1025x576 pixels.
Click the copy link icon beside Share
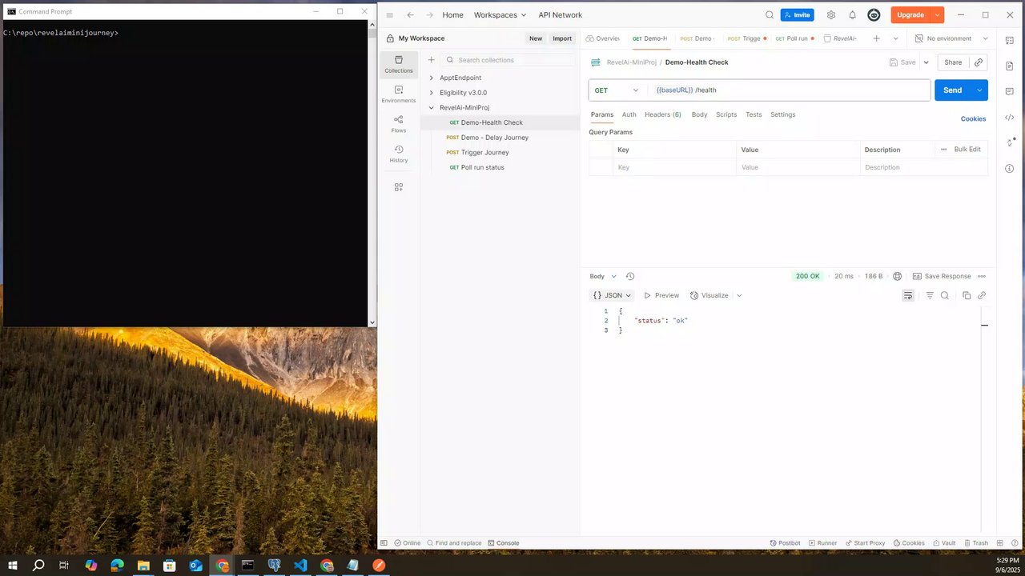(x=979, y=62)
